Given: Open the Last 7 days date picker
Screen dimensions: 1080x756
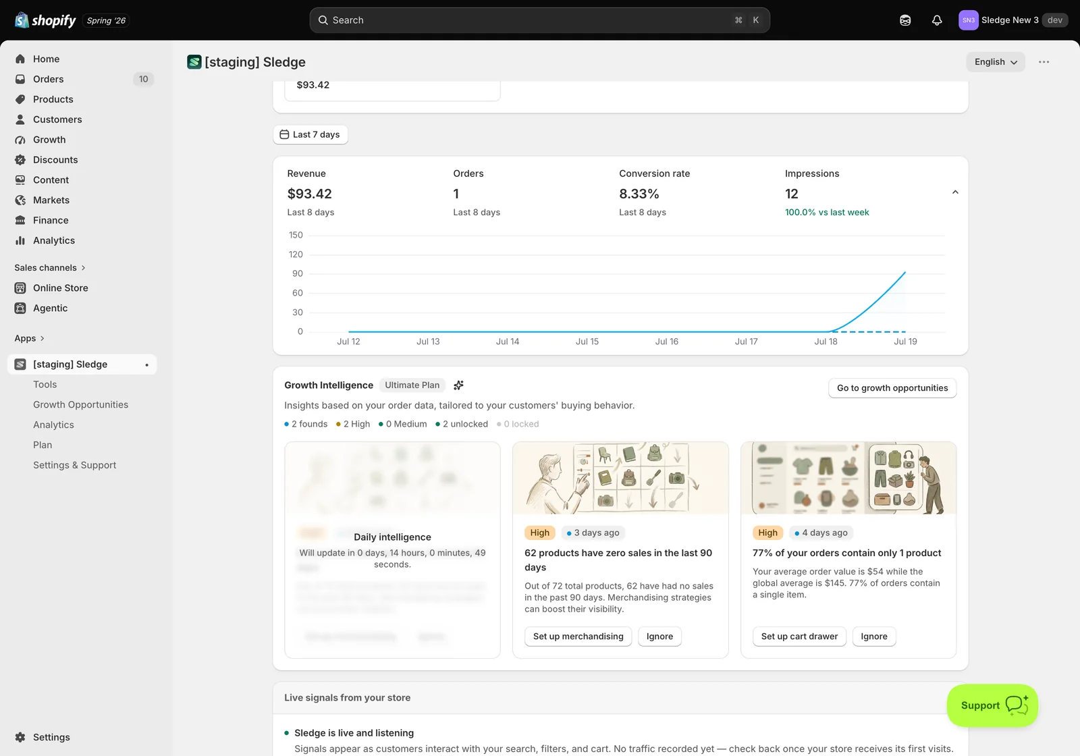Looking at the screenshot, I should (x=310, y=134).
